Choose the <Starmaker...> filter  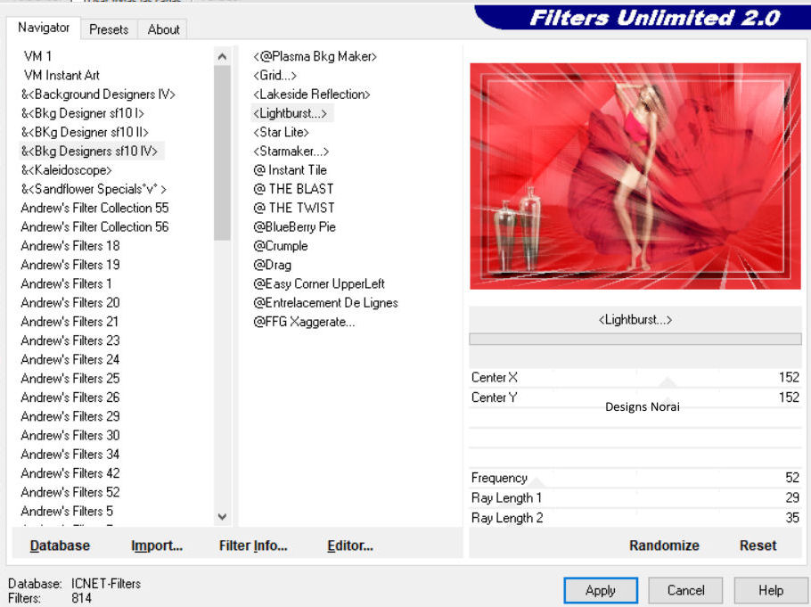pyautogui.click(x=291, y=152)
